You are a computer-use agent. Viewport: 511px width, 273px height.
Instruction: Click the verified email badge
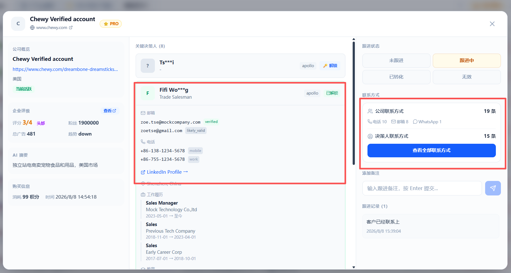211,122
